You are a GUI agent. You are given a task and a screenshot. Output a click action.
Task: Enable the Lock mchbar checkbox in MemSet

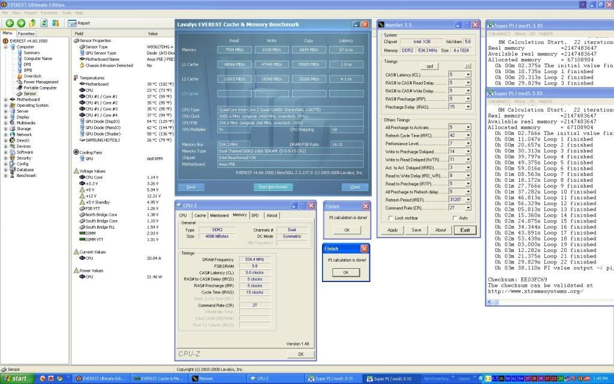390,218
